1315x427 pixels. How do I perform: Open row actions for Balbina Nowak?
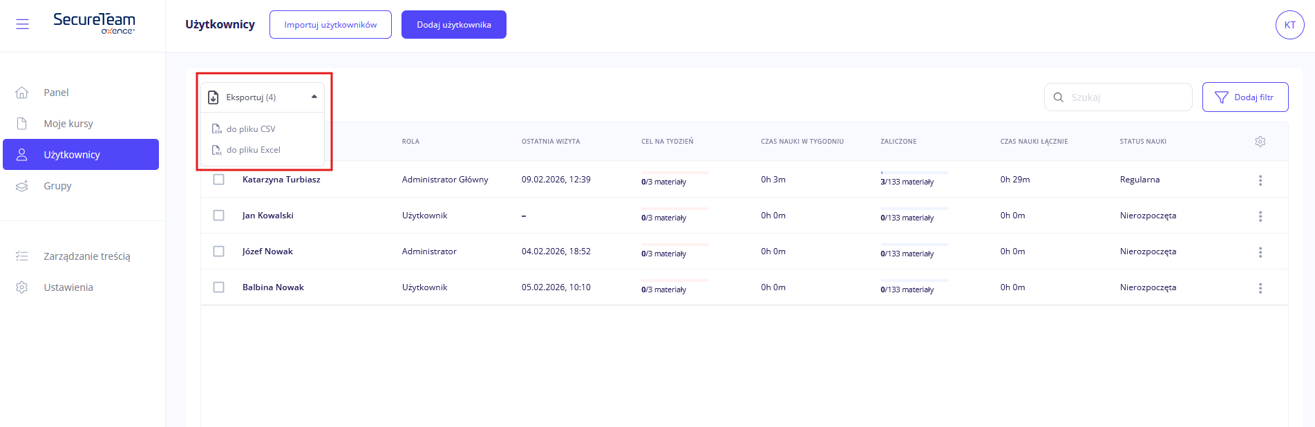[1260, 288]
